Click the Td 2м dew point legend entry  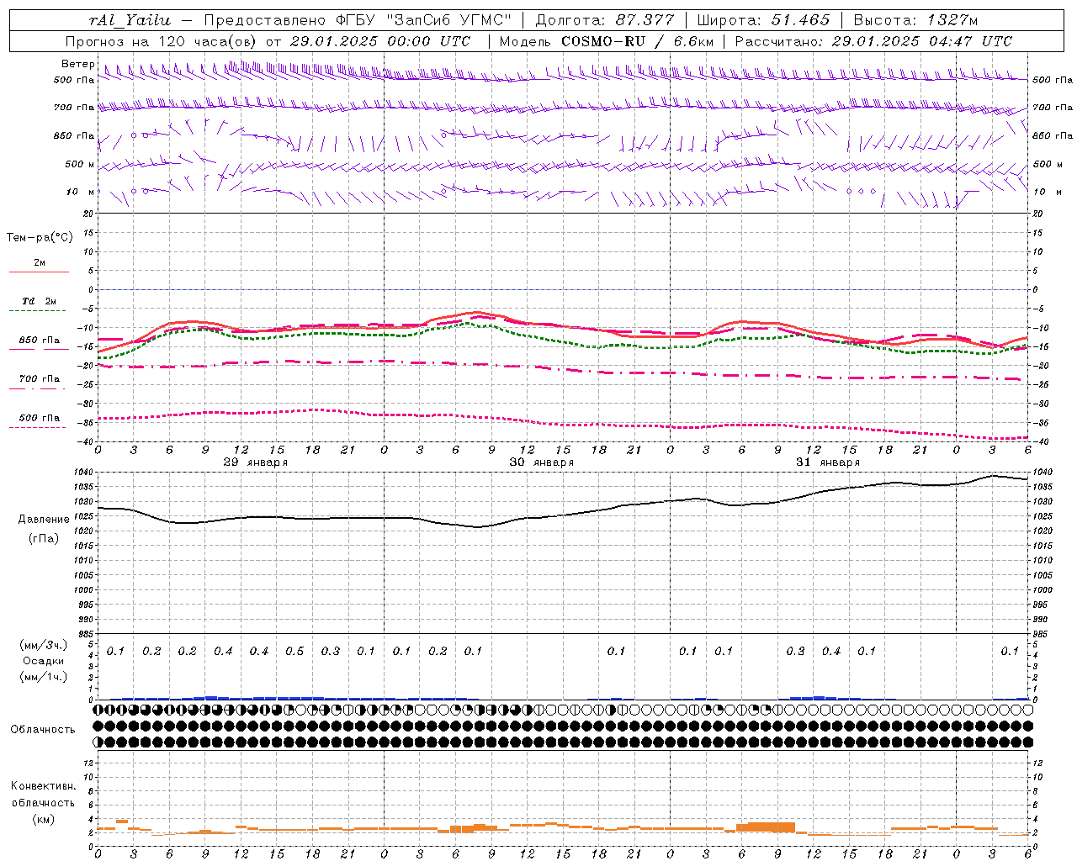(40, 301)
